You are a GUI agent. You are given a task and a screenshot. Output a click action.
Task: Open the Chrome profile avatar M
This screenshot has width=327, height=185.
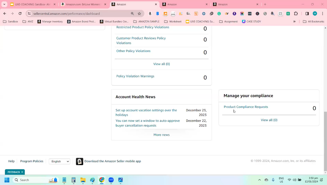click(315, 14)
